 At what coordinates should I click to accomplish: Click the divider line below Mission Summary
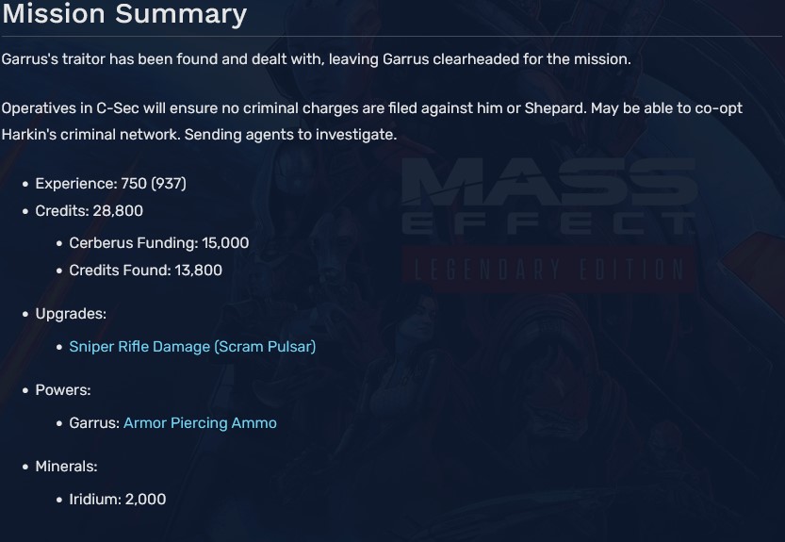point(392,37)
